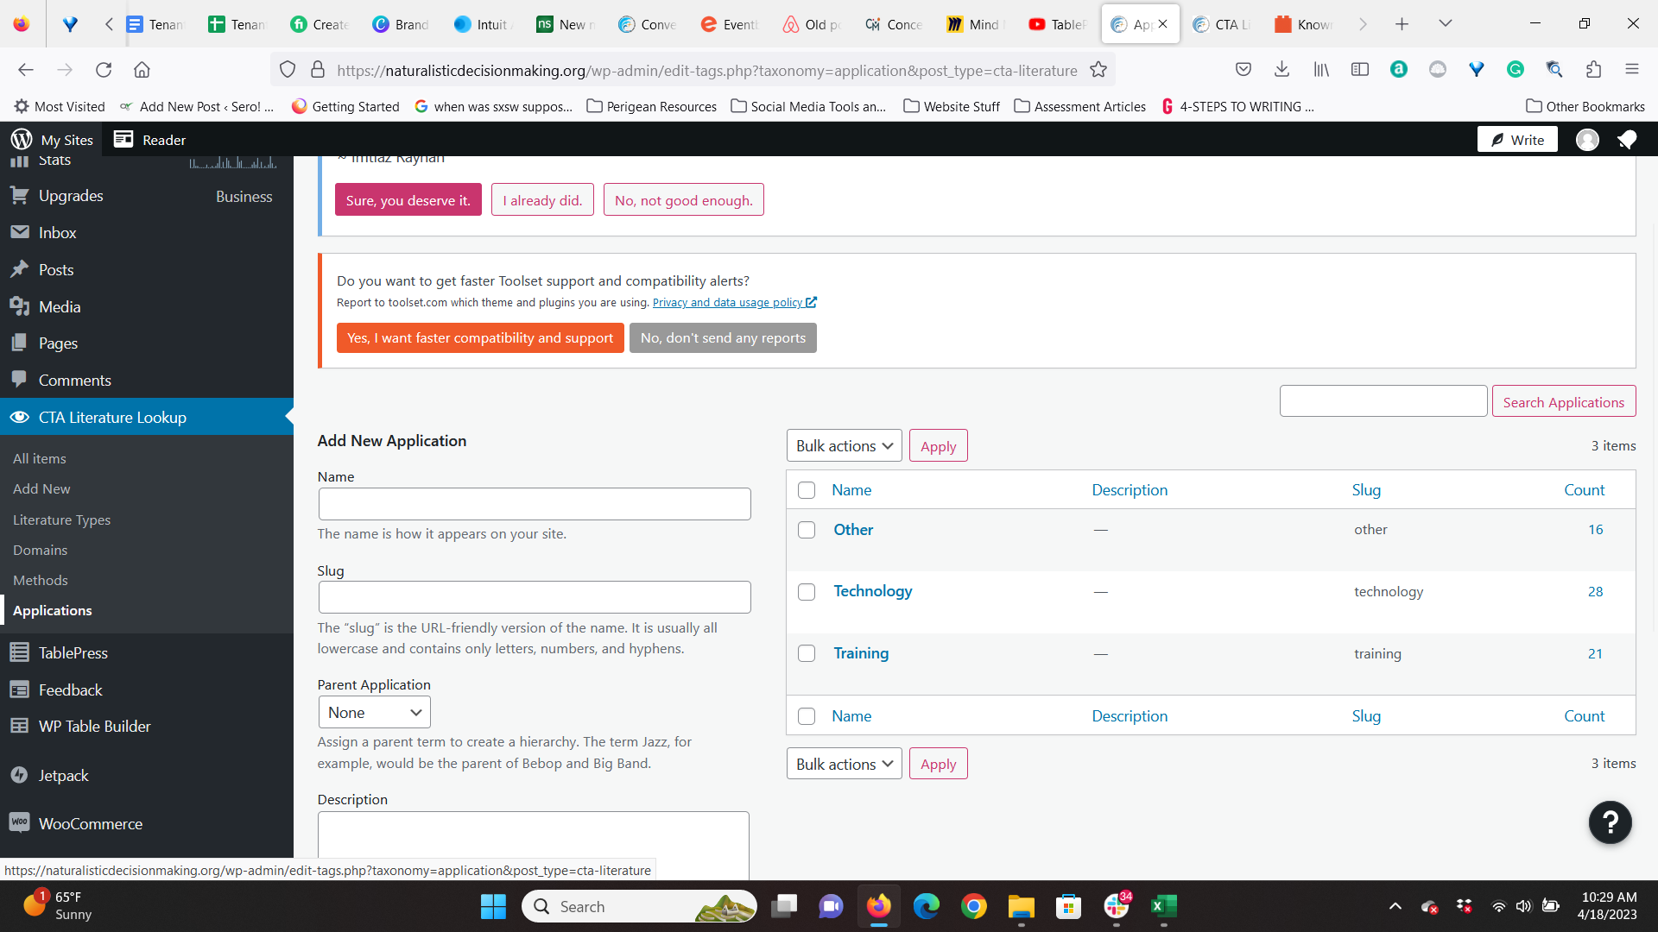
Task: Launch Excel from the Windows taskbar
Action: (1163, 906)
